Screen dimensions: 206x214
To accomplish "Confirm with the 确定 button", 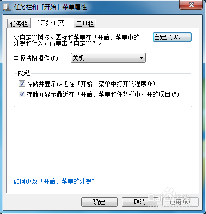I will coord(99,202).
